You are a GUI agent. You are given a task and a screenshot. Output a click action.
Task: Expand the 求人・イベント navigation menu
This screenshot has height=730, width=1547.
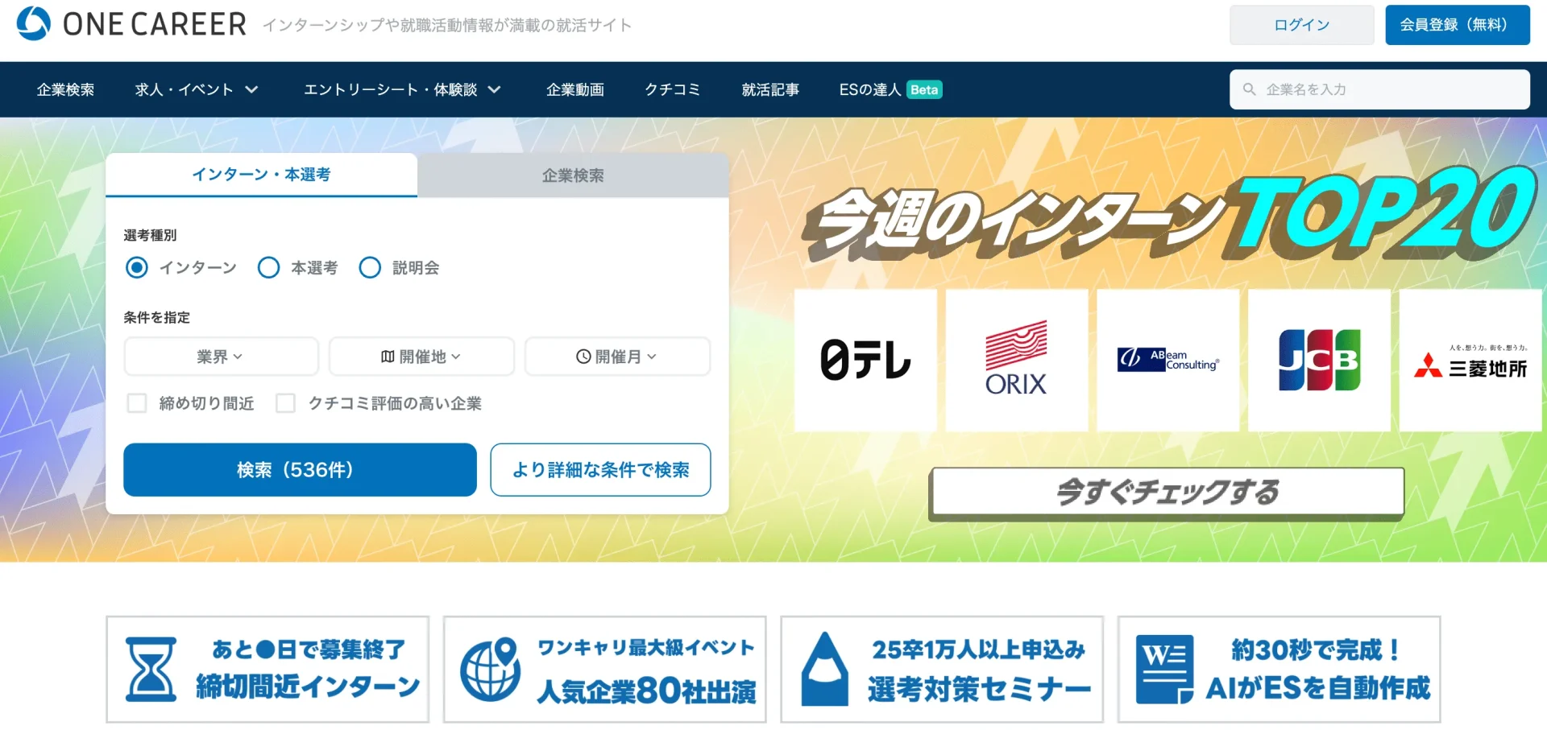pos(197,89)
